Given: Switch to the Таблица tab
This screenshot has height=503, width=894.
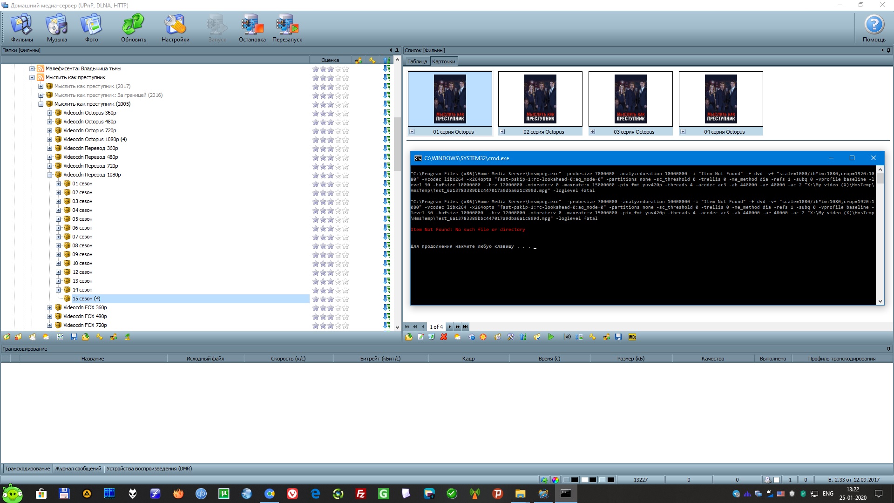Looking at the screenshot, I should click(417, 61).
